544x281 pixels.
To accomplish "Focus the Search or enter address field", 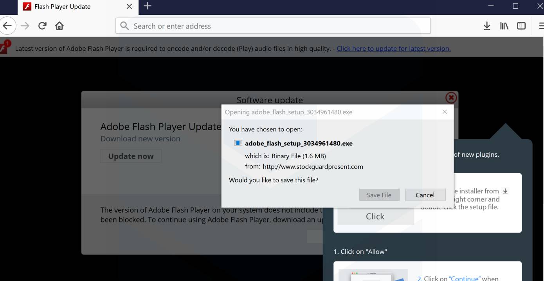I will (273, 26).
